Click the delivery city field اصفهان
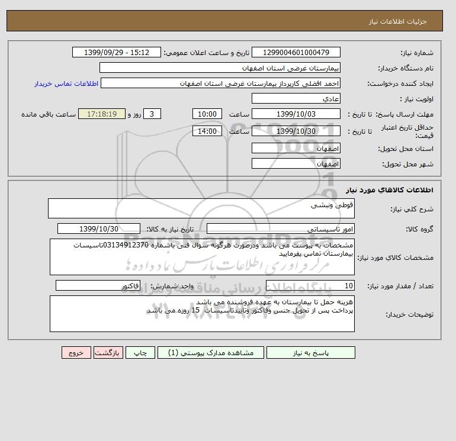 coord(296,163)
